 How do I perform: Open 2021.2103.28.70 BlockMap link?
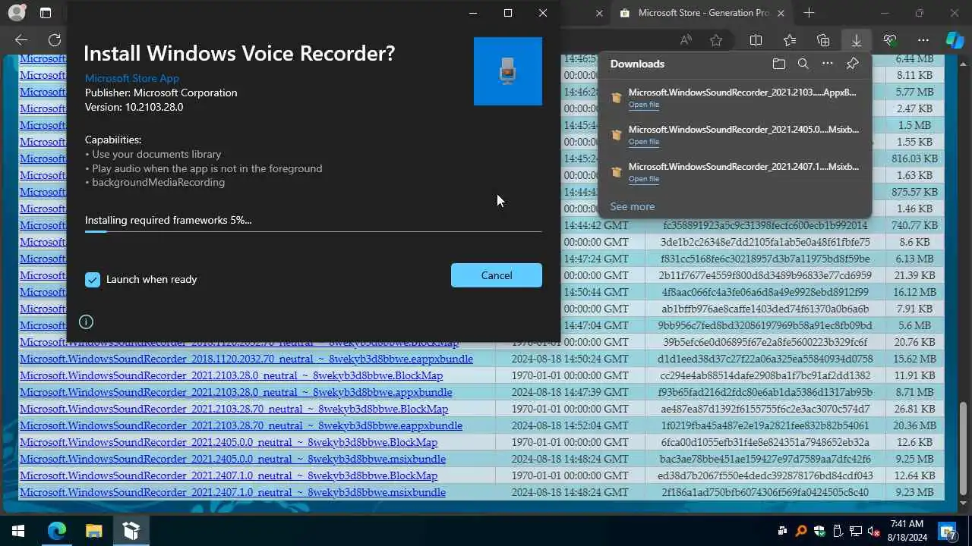coord(234,409)
